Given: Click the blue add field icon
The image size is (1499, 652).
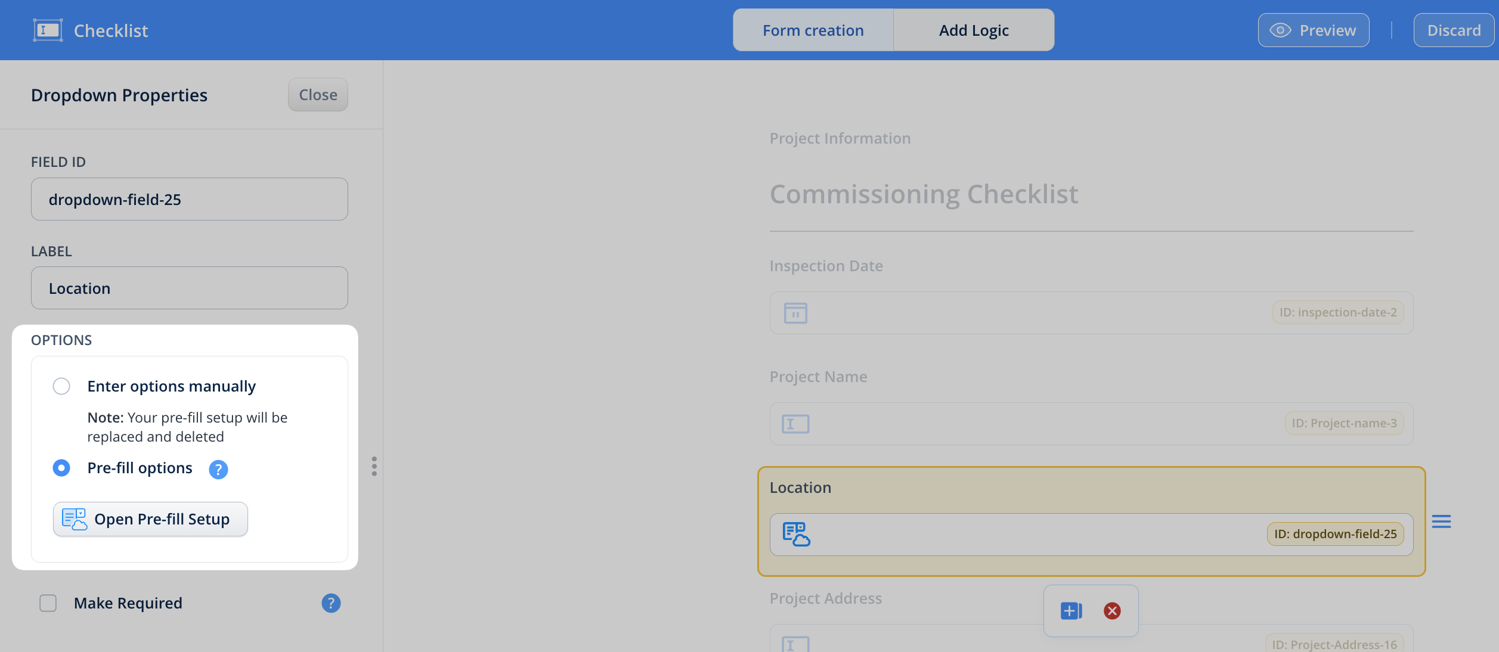Looking at the screenshot, I should click(x=1071, y=611).
